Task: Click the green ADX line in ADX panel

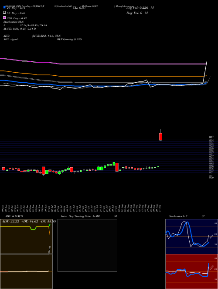Action: [x=25, y=227]
